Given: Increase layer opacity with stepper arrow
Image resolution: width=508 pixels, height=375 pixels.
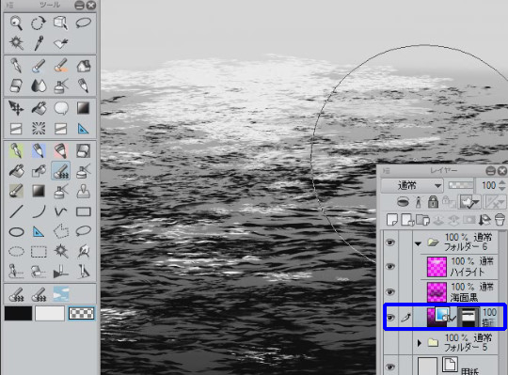Looking at the screenshot, I should point(501,182).
